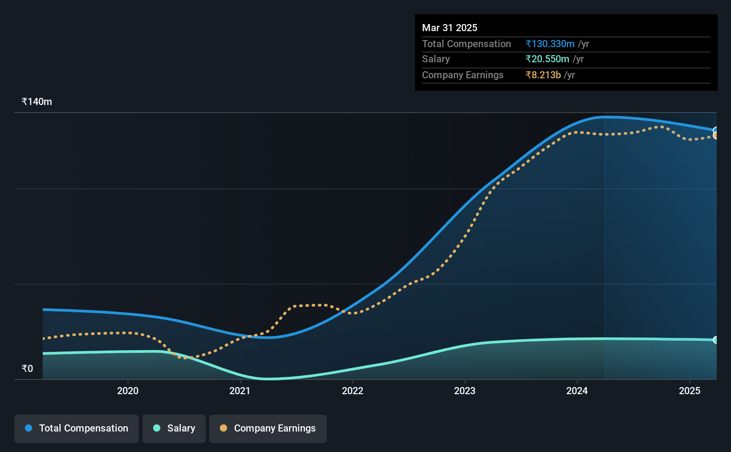This screenshot has width=731, height=452.
Task: Toggle the Company Earnings legend button
Action: [268, 428]
